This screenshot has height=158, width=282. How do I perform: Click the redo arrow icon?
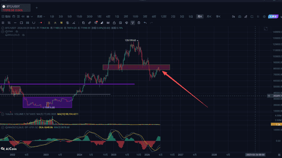[151, 23]
